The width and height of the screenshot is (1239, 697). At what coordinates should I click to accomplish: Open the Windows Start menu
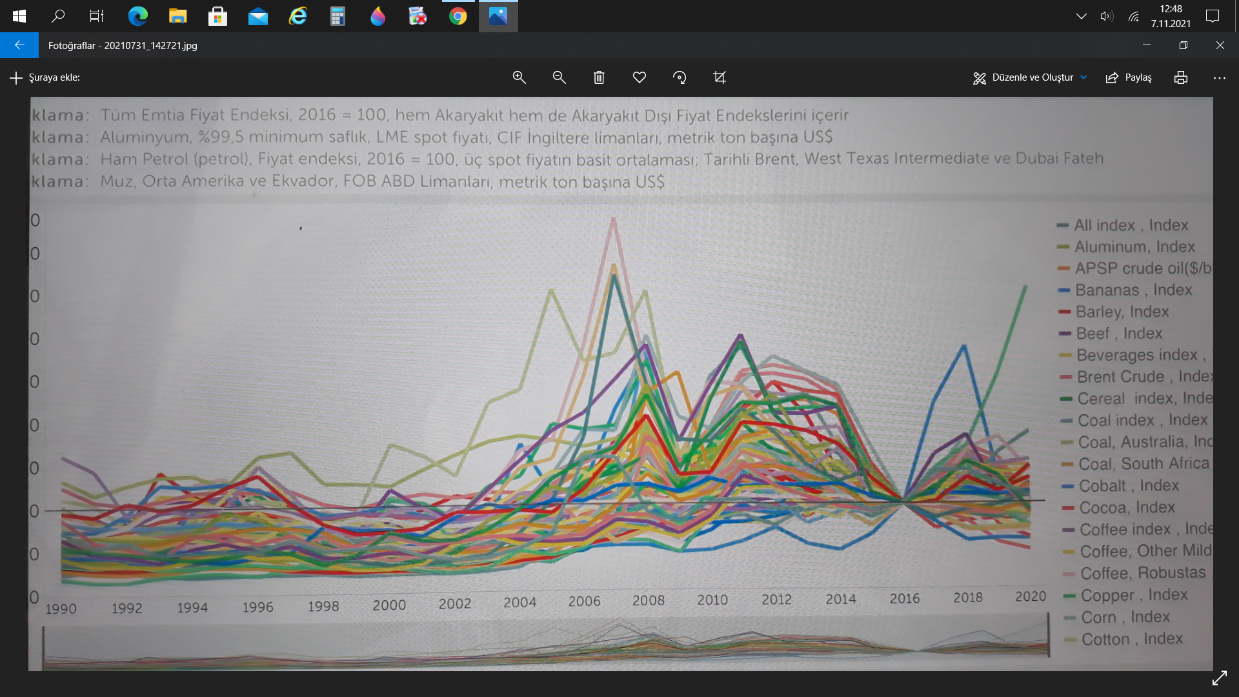click(x=19, y=16)
